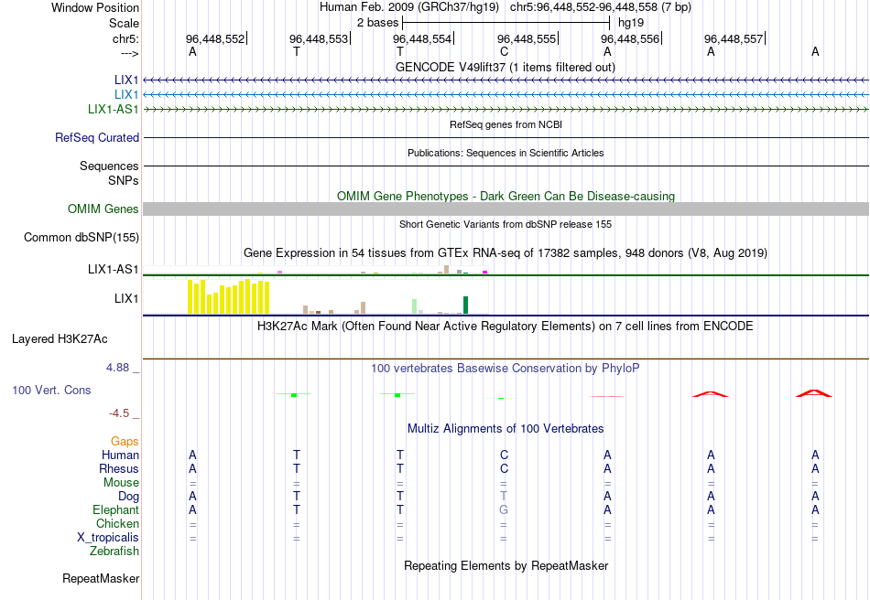Click the C base in the ruler sequence
The image size is (870, 600).
click(504, 51)
